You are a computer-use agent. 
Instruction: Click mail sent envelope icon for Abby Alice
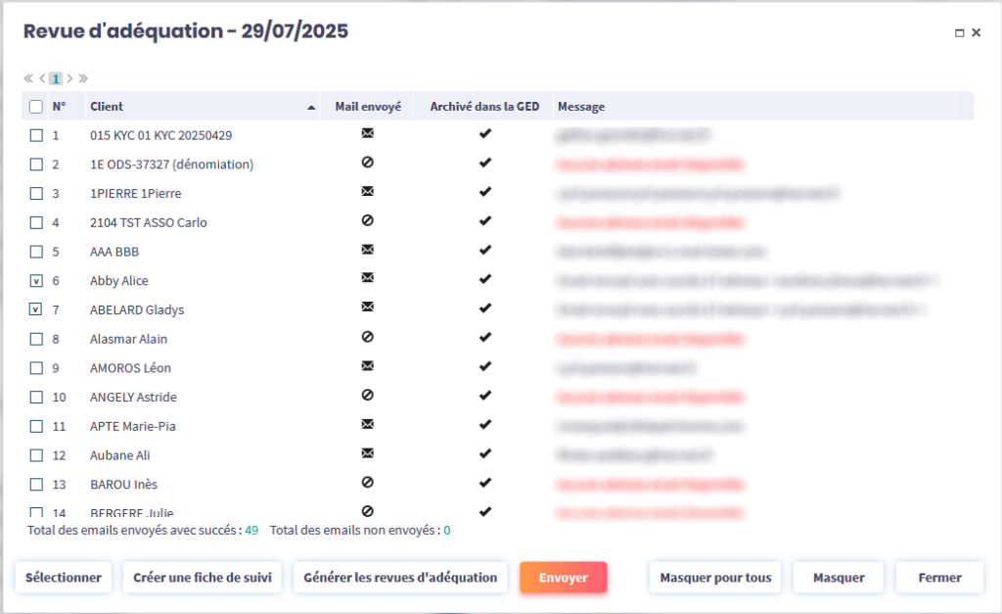tap(368, 279)
